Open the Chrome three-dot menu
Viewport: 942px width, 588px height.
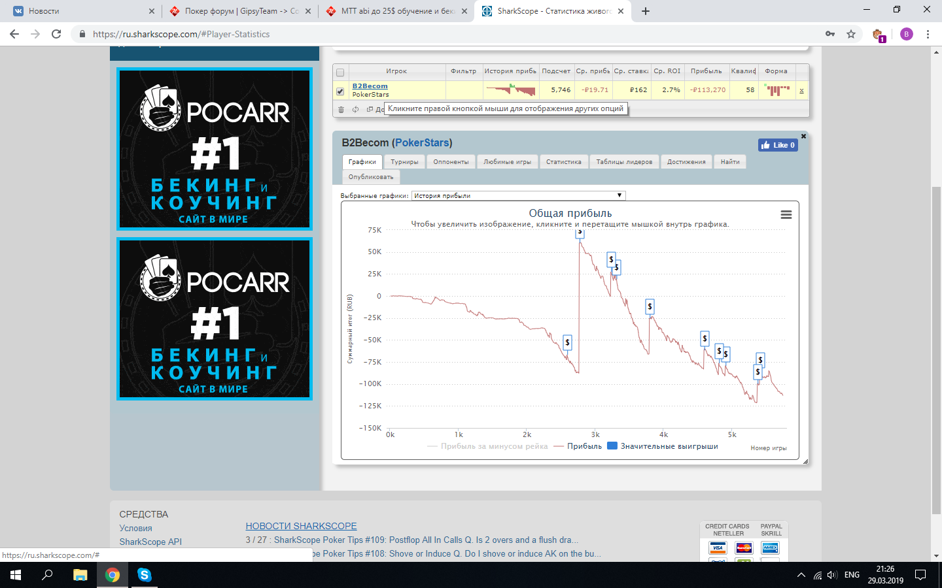click(x=928, y=34)
